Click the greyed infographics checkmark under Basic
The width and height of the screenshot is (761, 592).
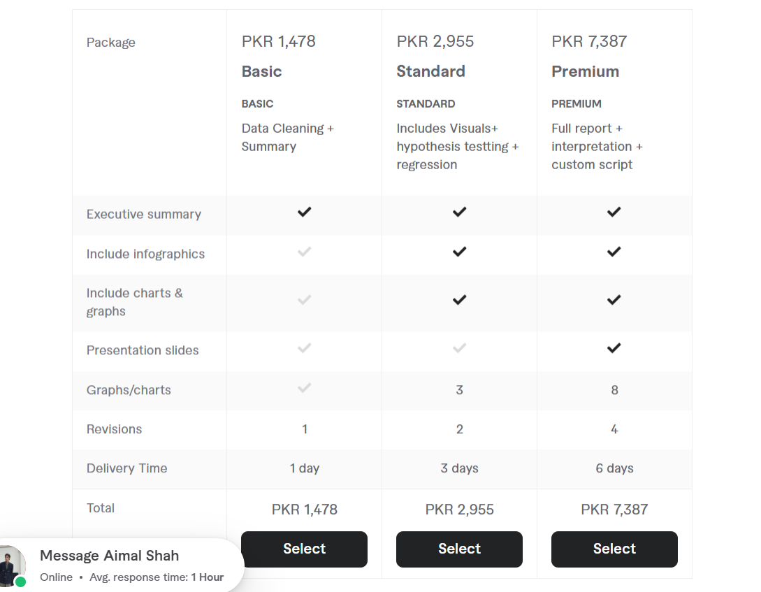pyautogui.click(x=304, y=252)
